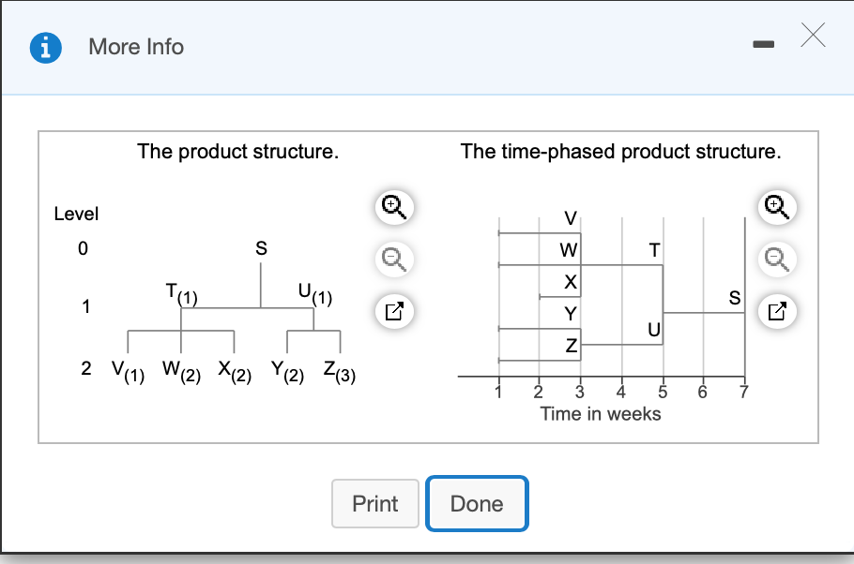Click "The time-phased product structure." heading
Screen dimensions: 854x564
click(x=620, y=151)
